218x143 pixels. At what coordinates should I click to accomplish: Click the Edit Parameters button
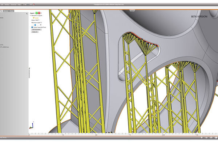37,30
